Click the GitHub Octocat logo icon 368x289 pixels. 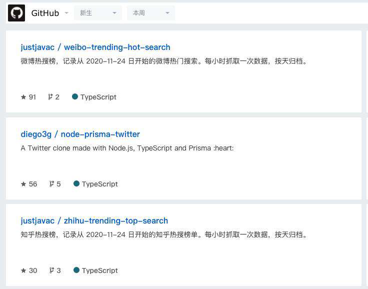tap(16, 13)
